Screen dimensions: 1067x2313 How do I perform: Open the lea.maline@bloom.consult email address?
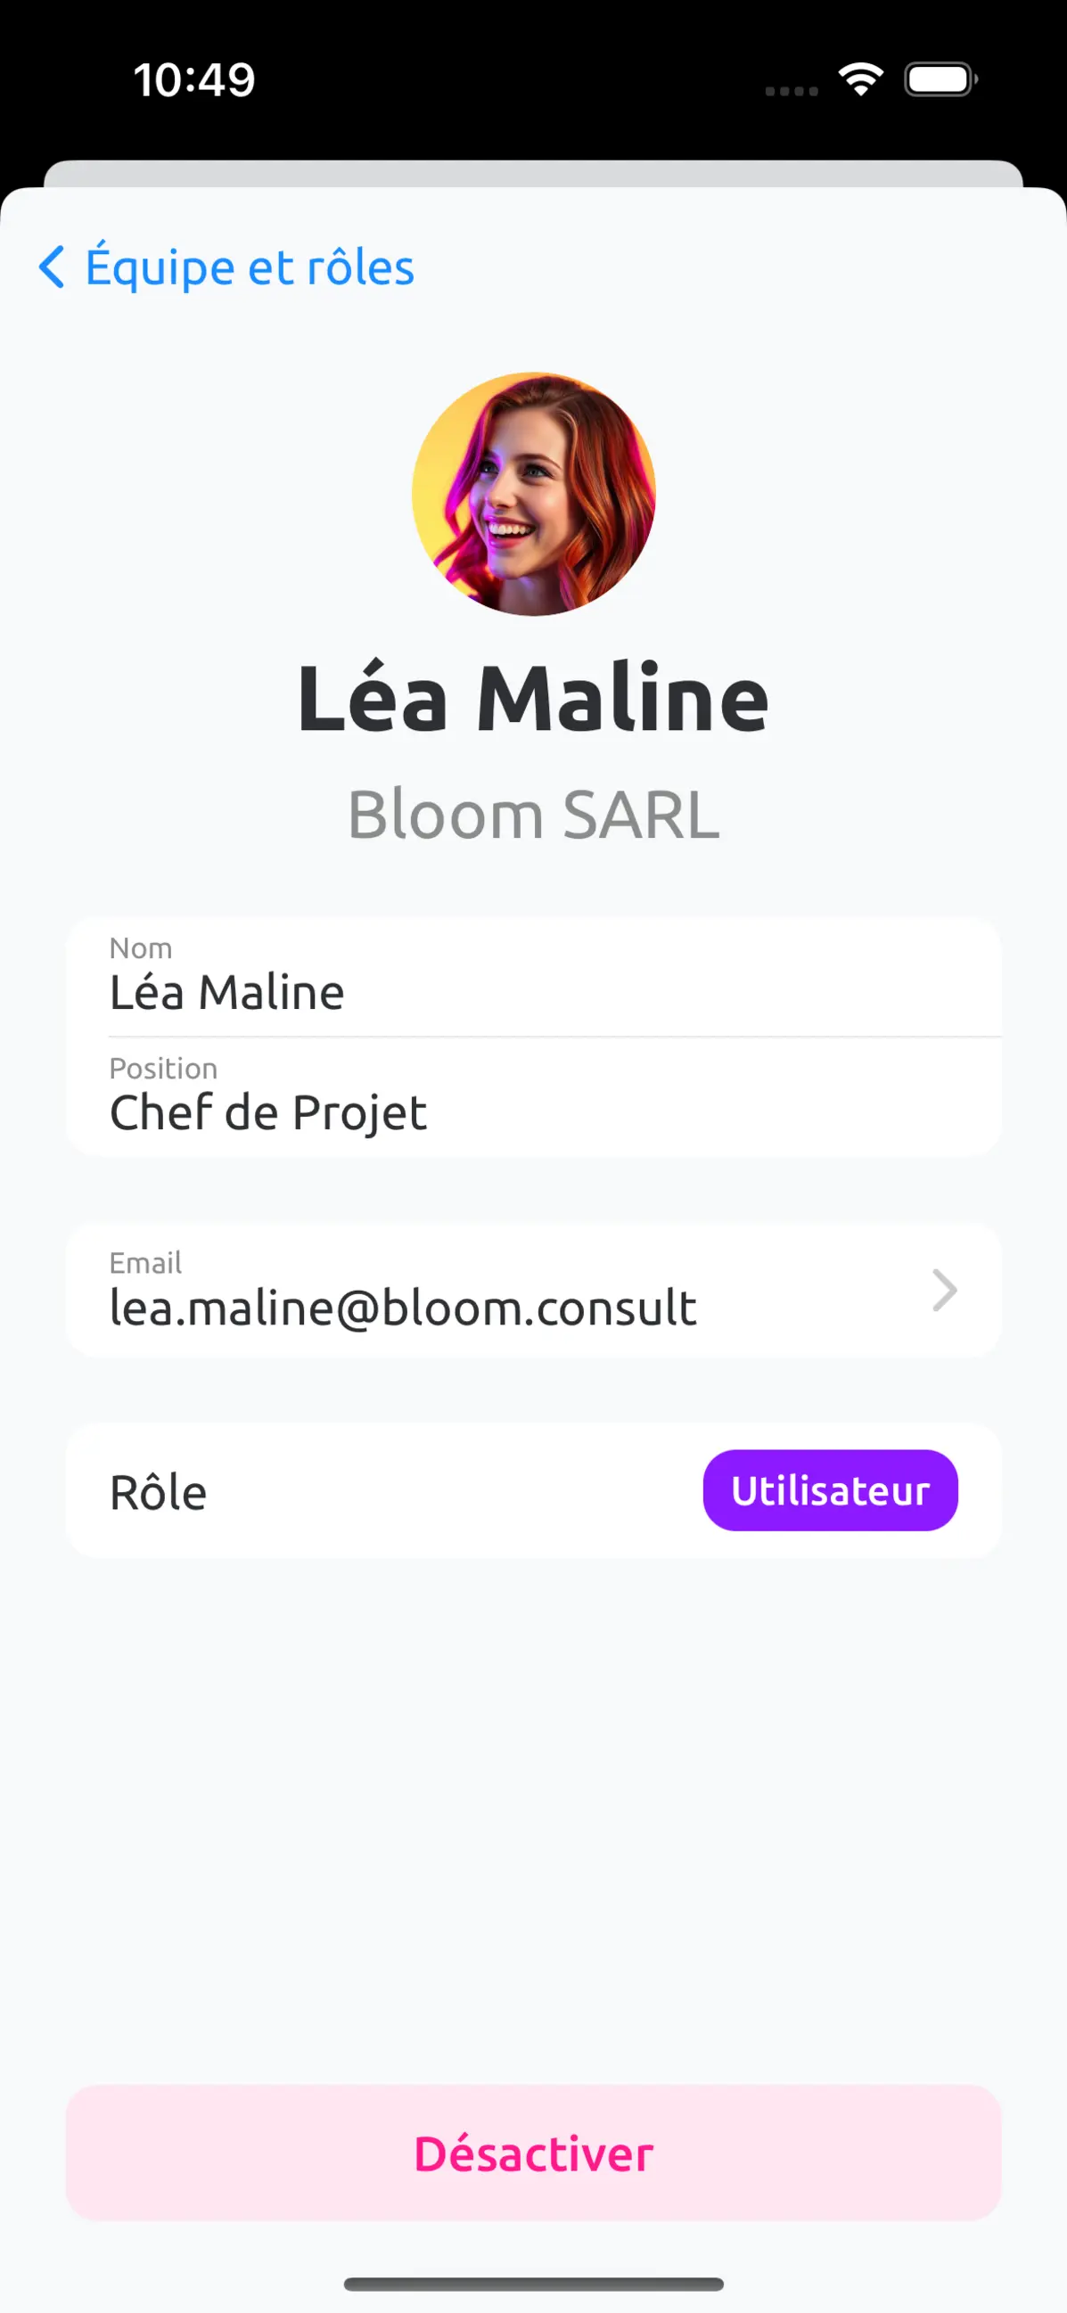[402, 1308]
